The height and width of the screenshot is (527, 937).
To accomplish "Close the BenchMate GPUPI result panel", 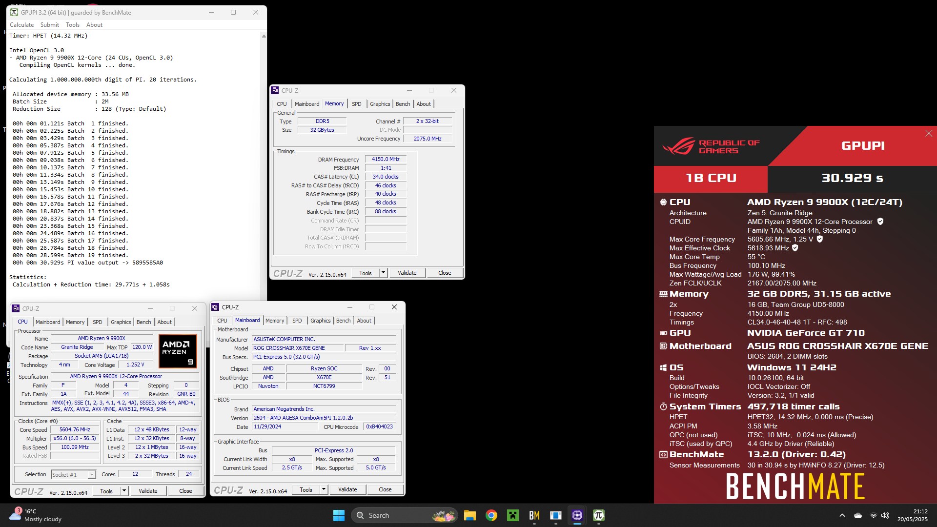I will click(929, 134).
